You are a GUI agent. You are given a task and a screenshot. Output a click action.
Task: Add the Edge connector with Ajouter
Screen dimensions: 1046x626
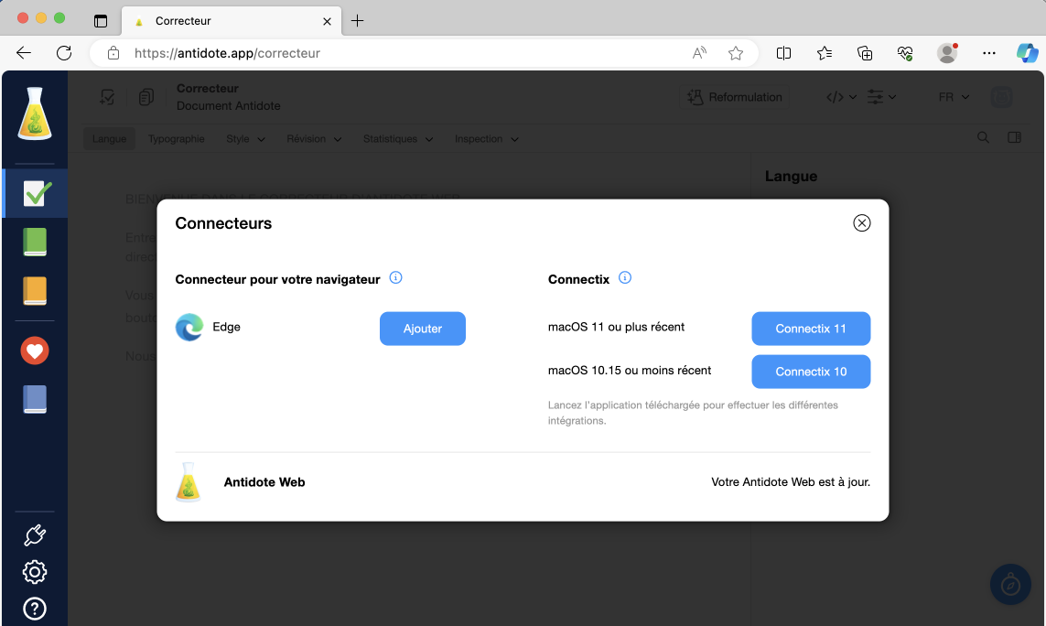click(422, 329)
